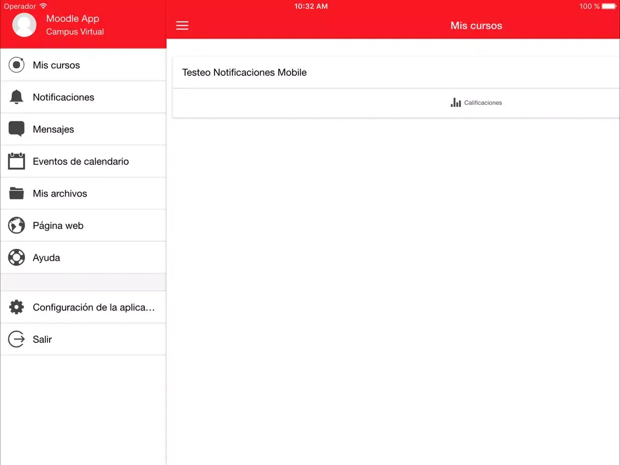Open the user profile avatar
The image size is (620, 465).
point(25,25)
